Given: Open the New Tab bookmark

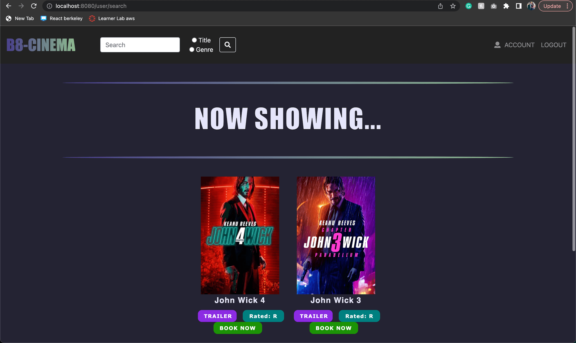Looking at the screenshot, I should tap(20, 18).
